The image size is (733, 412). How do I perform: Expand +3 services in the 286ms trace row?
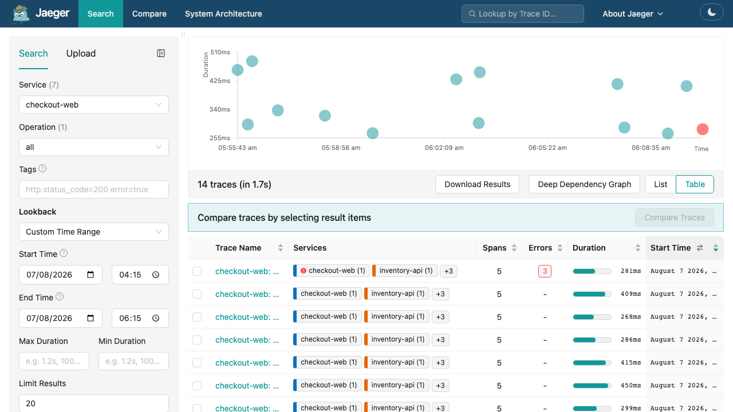point(440,340)
